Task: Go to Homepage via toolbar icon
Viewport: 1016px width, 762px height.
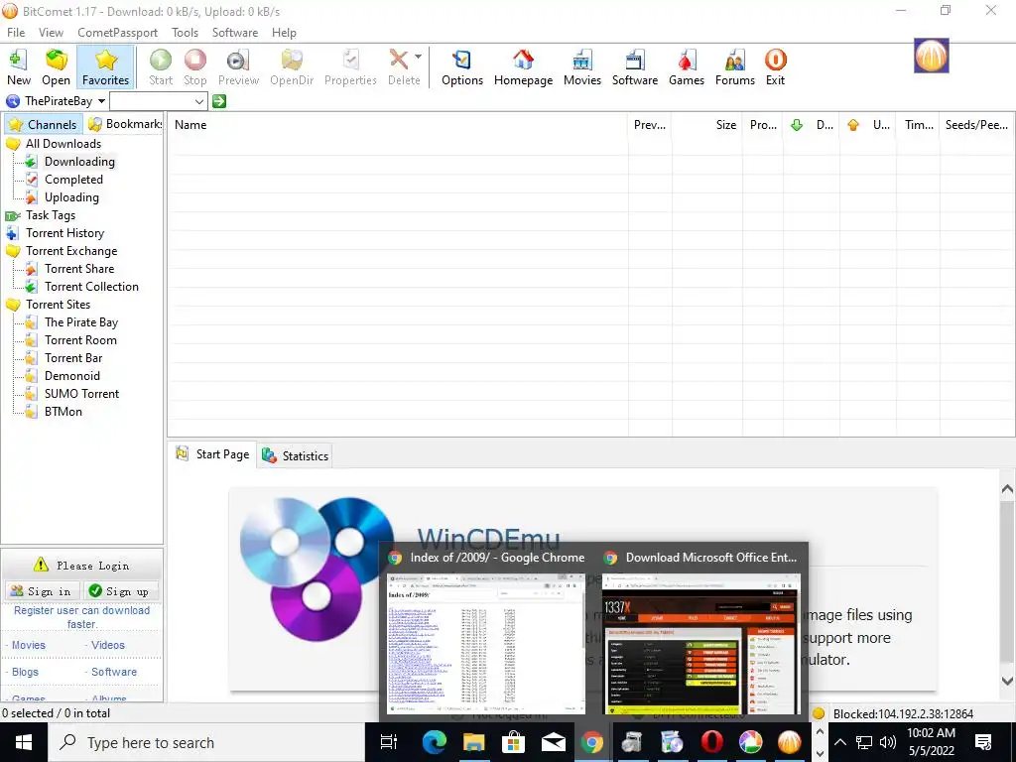Action: (x=523, y=66)
